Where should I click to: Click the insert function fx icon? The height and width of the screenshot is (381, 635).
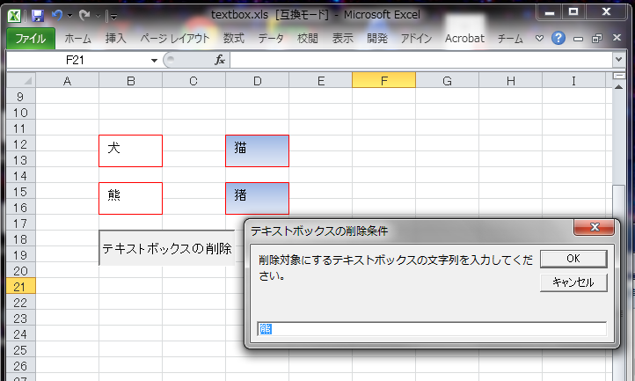[x=221, y=60]
